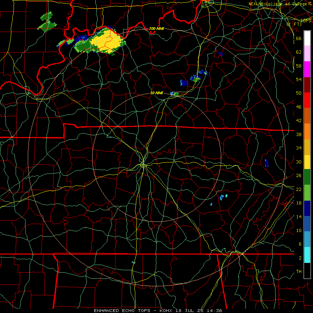Click the navy blue legend swatch
313x313 pixels.
[307, 208]
